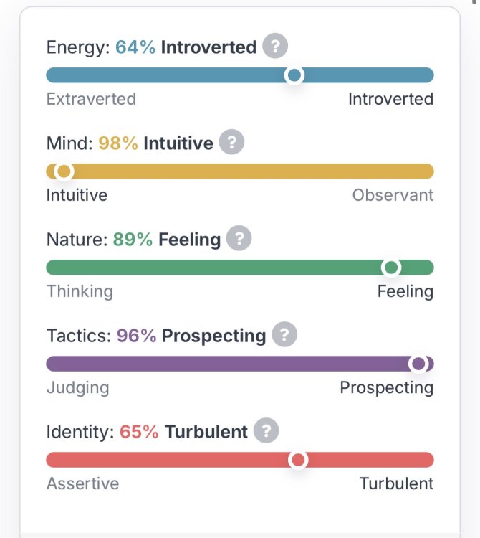Click the Assertive label

tap(82, 483)
